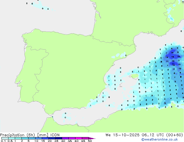
Task: Click the precipitation value '12' on the map
Action: click(173, 61)
